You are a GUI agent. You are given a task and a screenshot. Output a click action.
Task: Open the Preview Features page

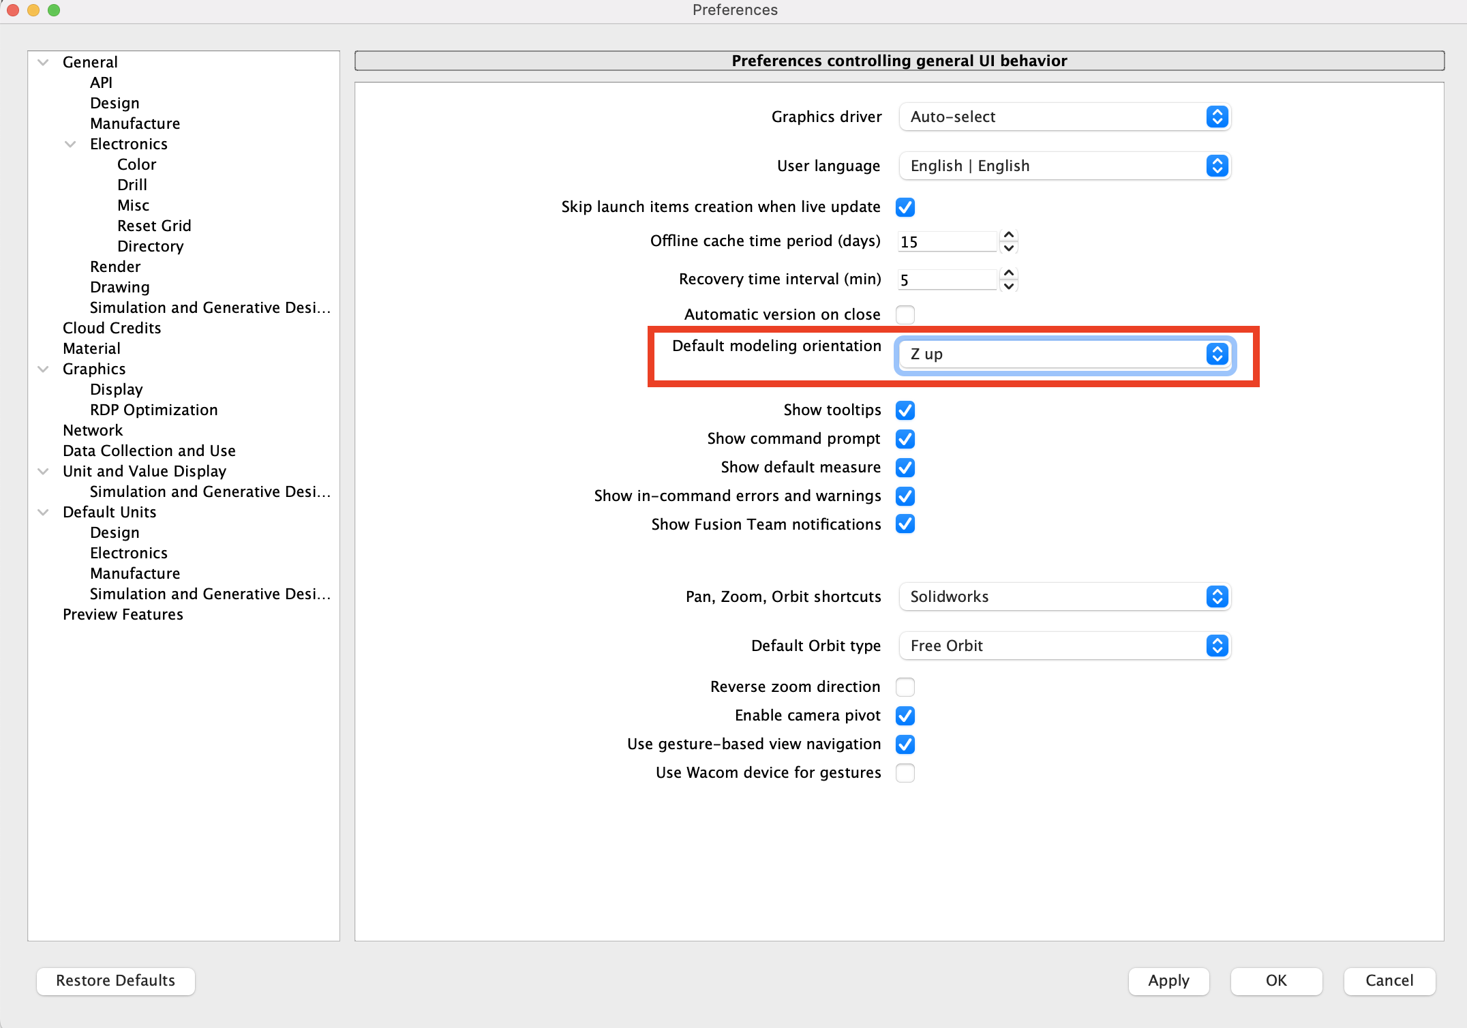pos(123,614)
